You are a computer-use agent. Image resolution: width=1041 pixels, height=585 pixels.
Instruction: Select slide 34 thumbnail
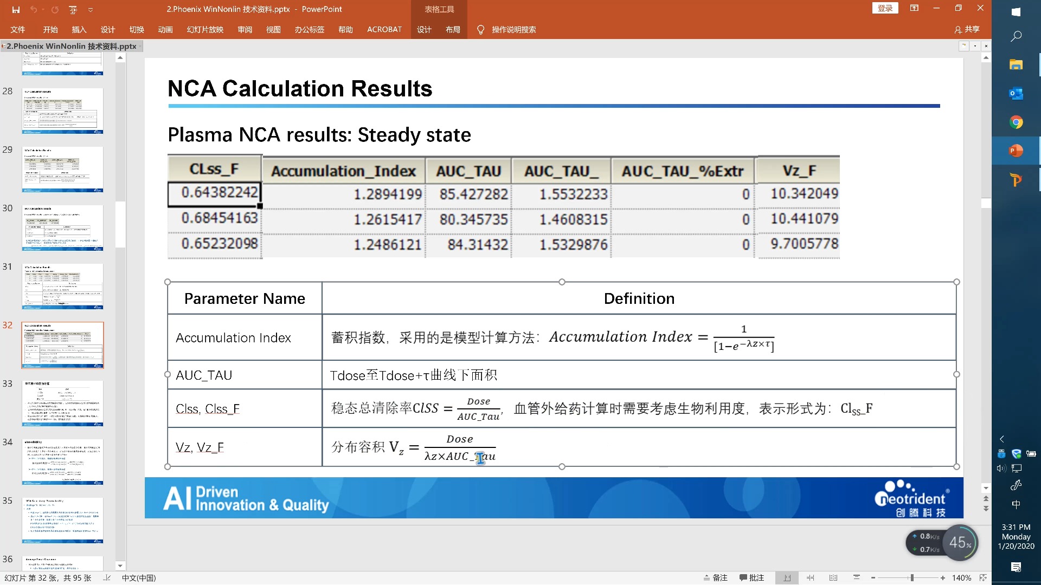[62, 462]
